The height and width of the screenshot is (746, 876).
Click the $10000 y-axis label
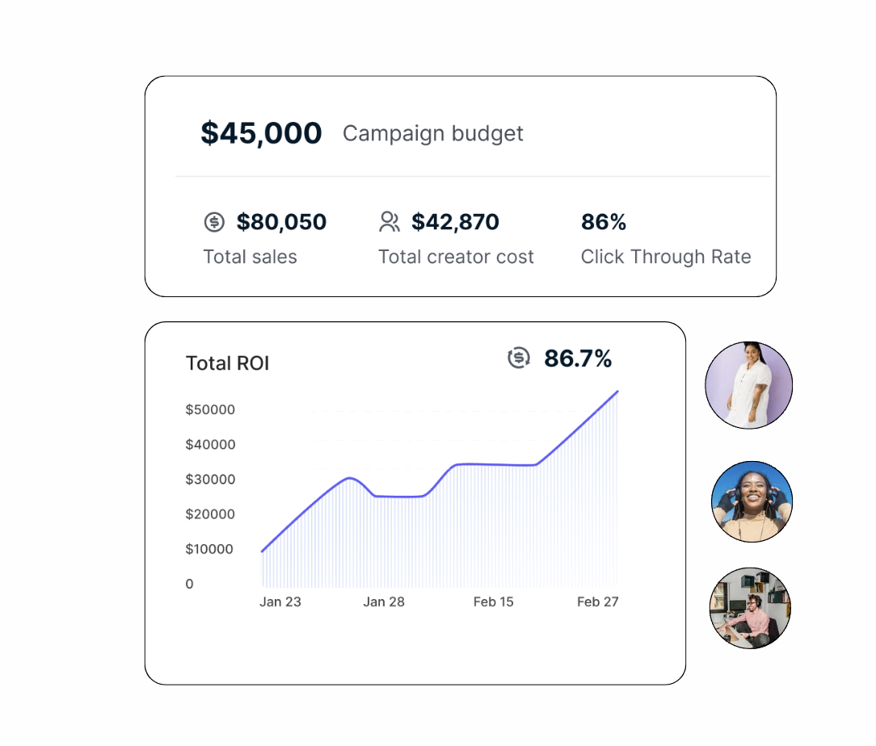(209, 549)
